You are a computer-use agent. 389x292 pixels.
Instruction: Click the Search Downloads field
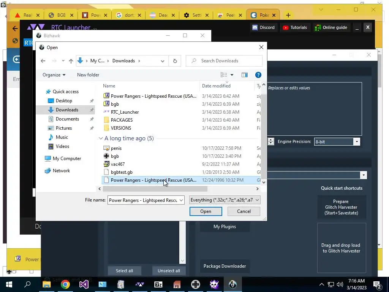pyautogui.click(x=224, y=61)
